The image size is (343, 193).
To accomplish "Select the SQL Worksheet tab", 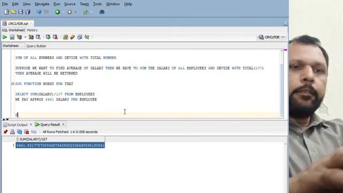I will point(13,30).
